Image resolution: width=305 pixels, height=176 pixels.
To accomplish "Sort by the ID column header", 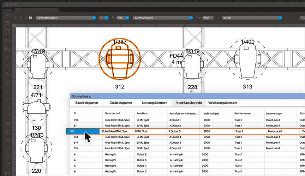I will [x=86, y=113].
